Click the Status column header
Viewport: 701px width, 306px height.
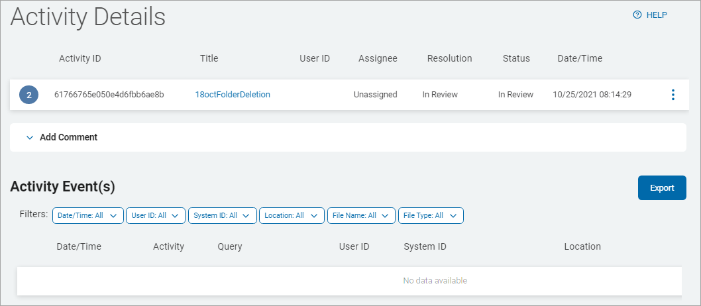(x=516, y=58)
